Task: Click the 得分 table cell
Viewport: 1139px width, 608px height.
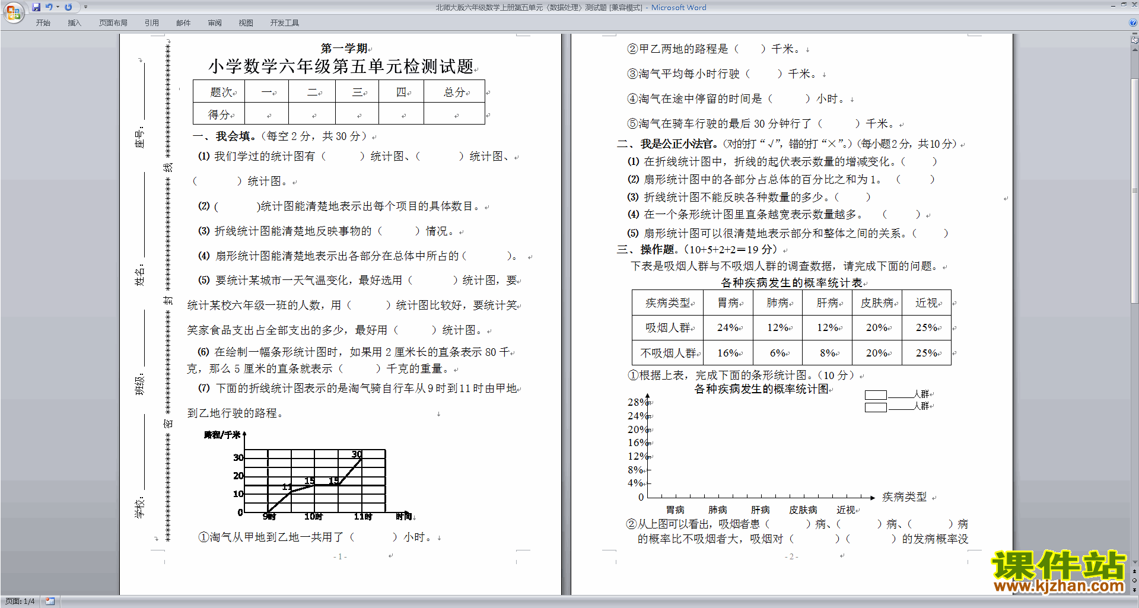Action: point(219,114)
